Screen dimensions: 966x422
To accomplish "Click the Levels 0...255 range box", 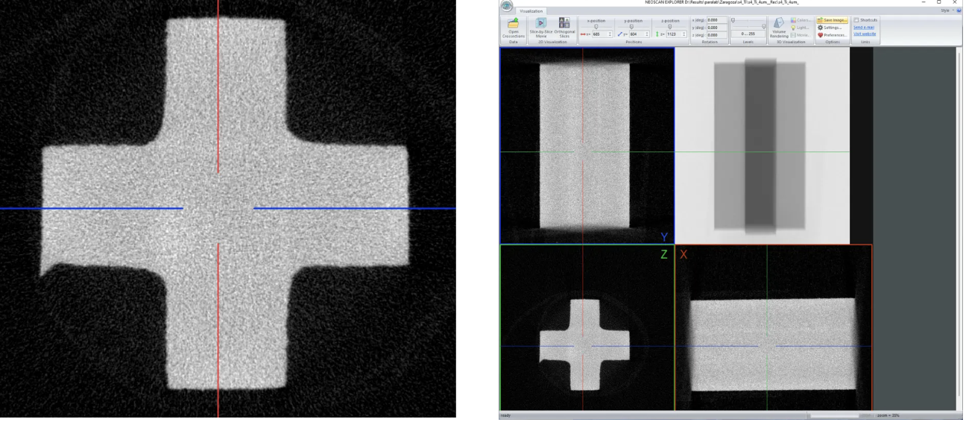I will point(748,34).
